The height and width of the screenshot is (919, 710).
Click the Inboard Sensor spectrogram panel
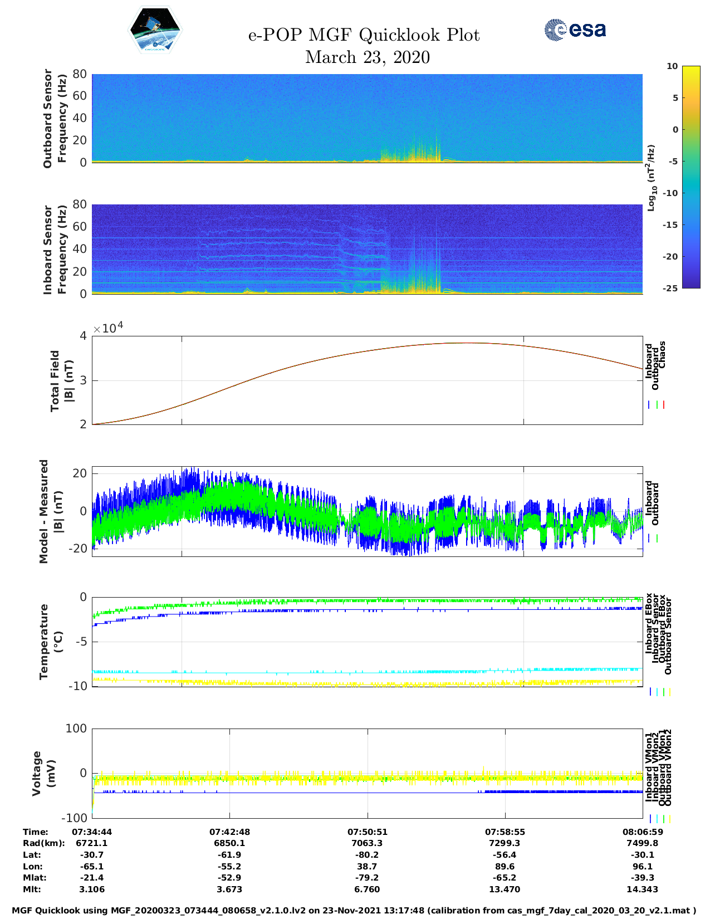tap(367, 249)
